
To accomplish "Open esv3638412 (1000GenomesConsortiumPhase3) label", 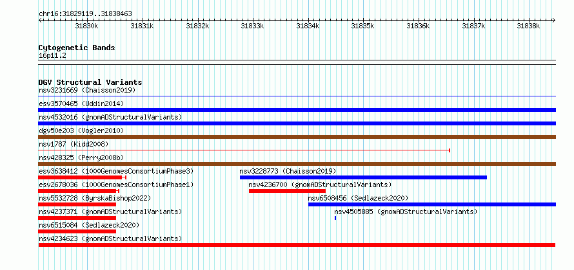I will pos(116,171).
